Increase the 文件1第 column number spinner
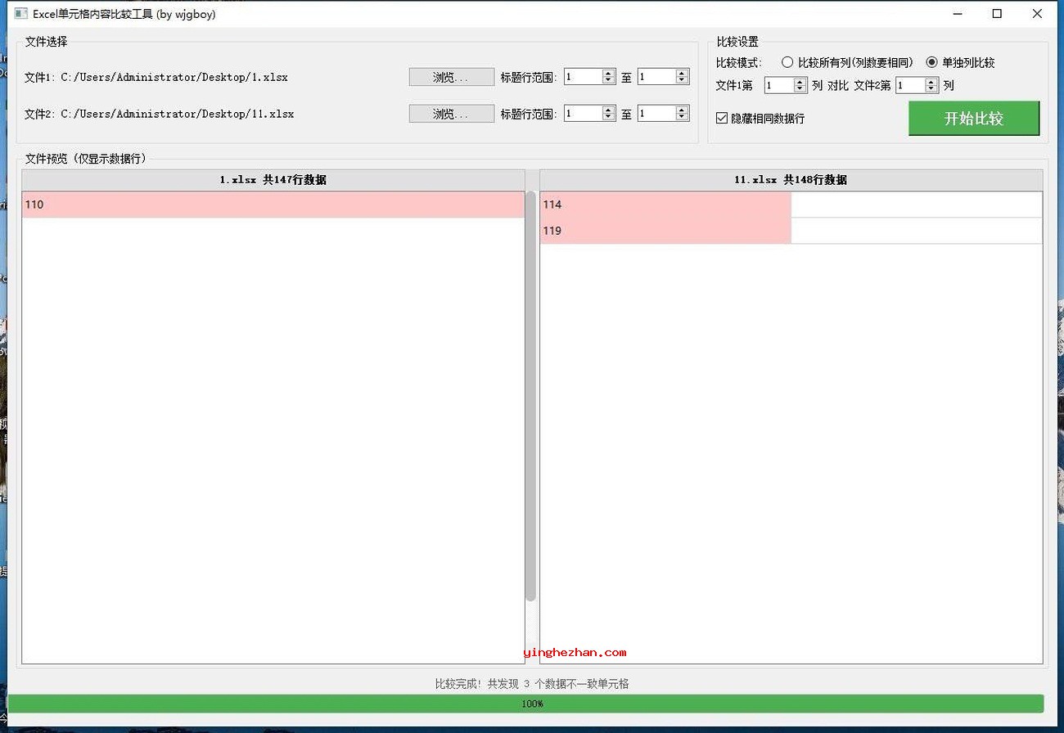 800,81
